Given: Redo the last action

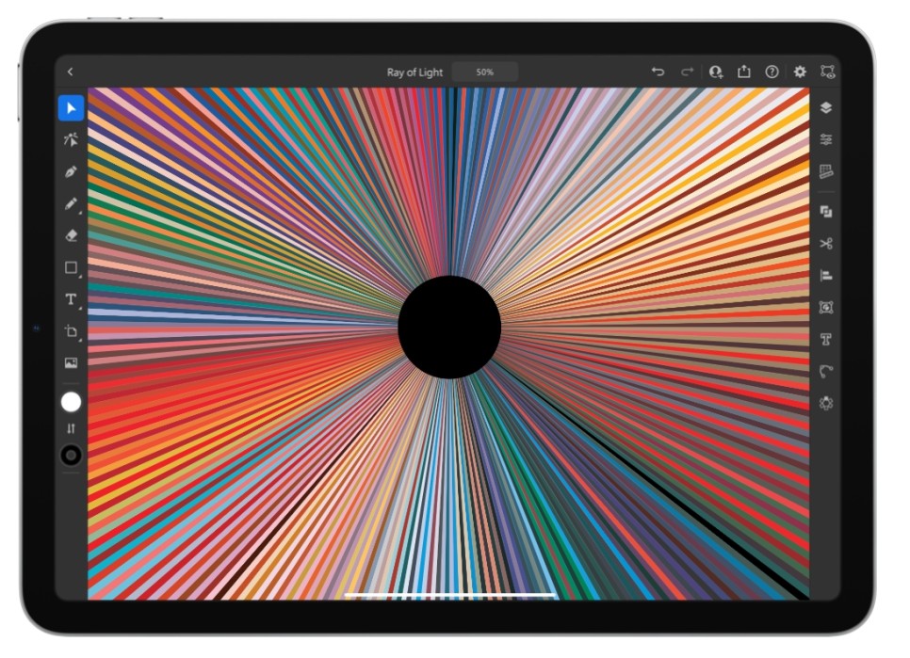Looking at the screenshot, I should point(687,72).
